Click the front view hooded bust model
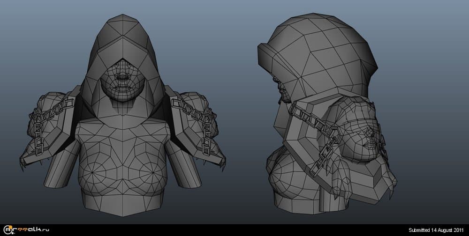 122,115
